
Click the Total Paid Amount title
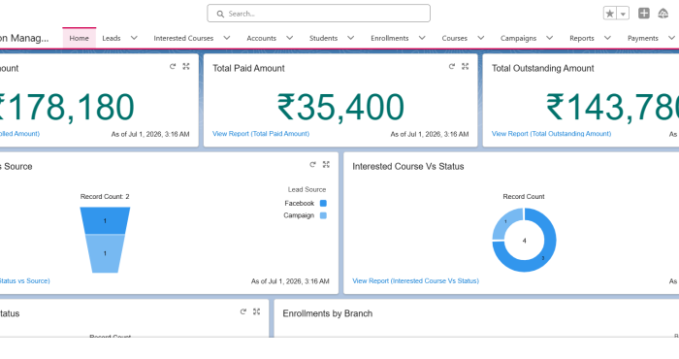click(248, 69)
